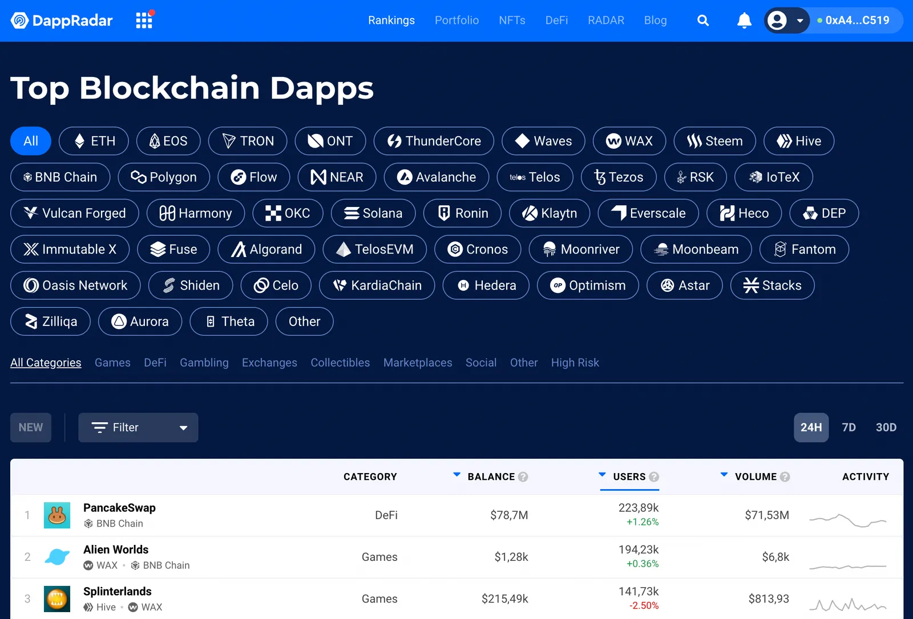The image size is (913, 619).
Task: Open Alien Worlds dapp link
Action: coord(116,549)
